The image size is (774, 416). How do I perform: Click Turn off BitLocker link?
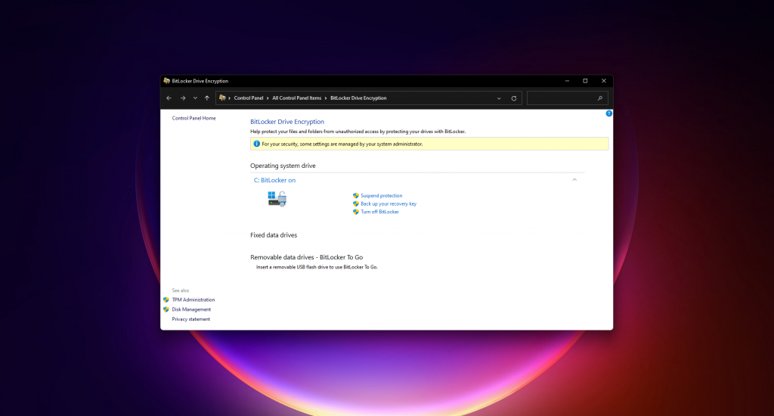click(379, 212)
